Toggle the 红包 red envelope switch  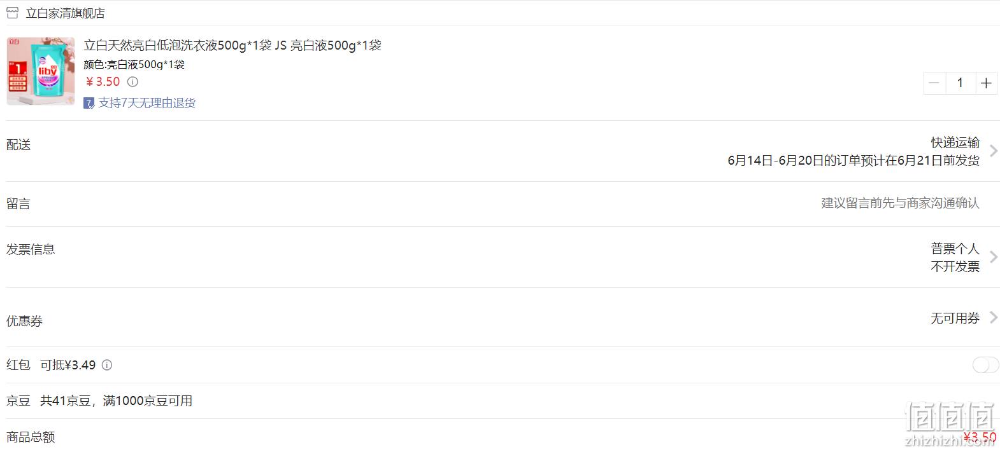(x=985, y=365)
